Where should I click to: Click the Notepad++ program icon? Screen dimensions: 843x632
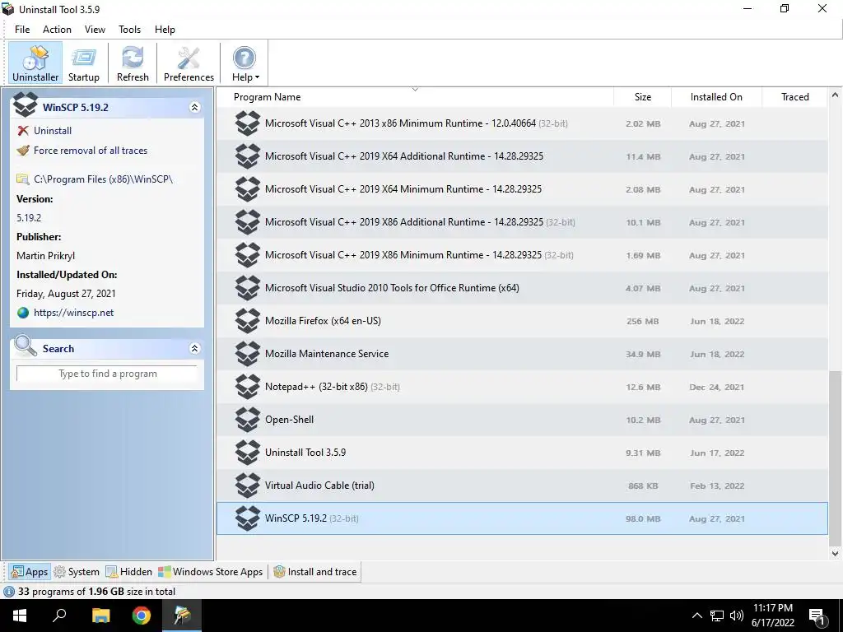tap(247, 387)
